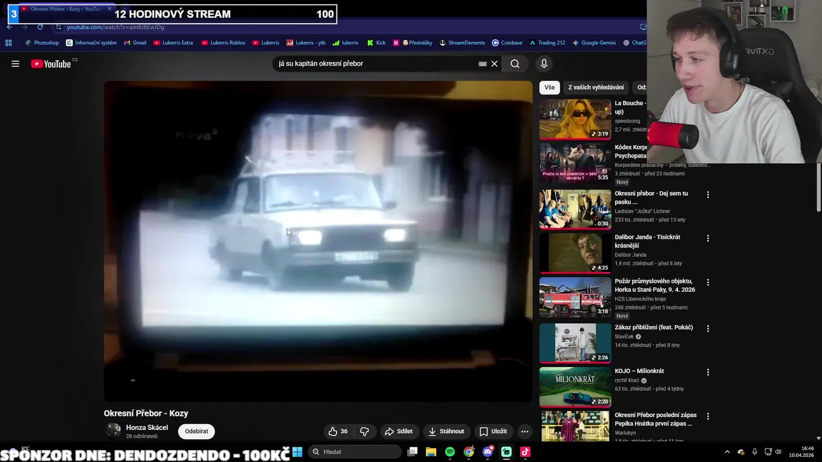Image resolution: width=822 pixels, height=462 pixels.
Task: Open the Photoshop bookmark
Action: click(x=41, y=43)
